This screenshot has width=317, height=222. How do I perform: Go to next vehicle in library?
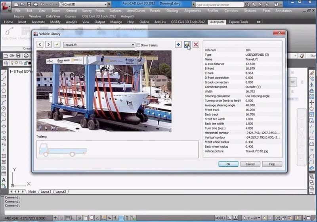(x=48, y=45)
